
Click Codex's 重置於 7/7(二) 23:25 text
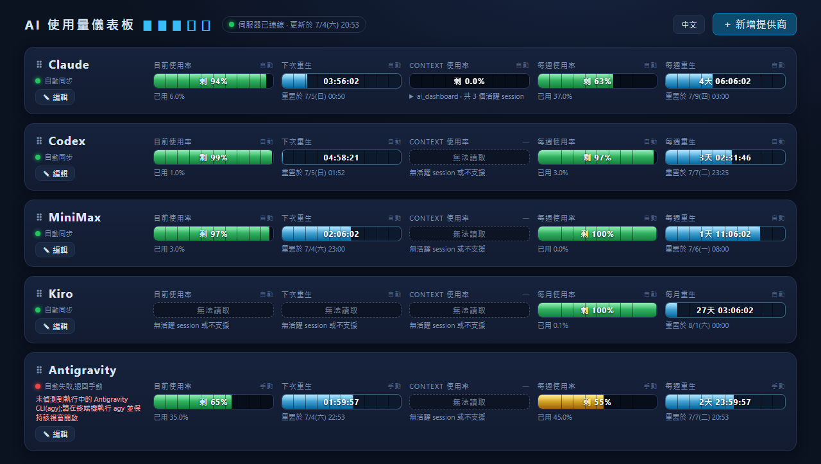(x=697, y=173)
